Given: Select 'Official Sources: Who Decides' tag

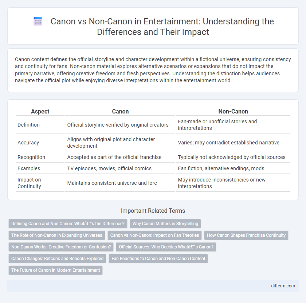Looking at the screenshot, I should (x=166, y=247).
